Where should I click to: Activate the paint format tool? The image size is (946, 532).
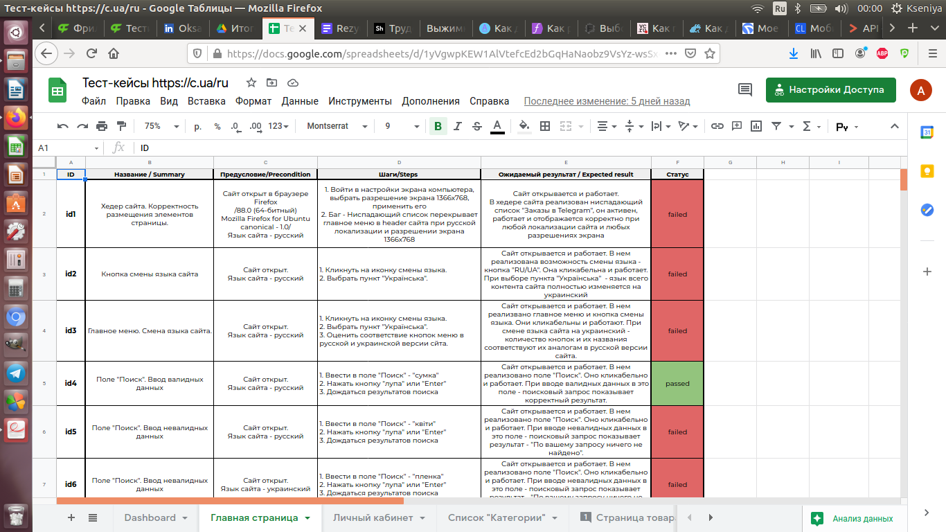pyautogui.click(x=122, y=126)
